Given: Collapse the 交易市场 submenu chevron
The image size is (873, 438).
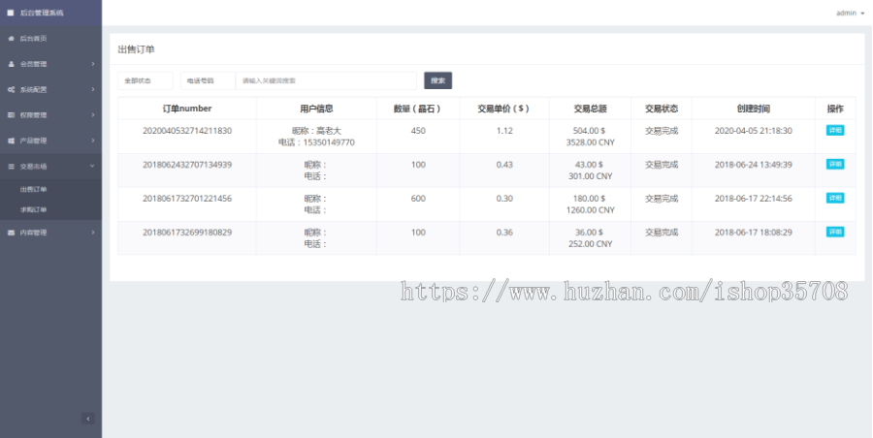Looking at the screenshot, I should pyautogui.click(x=92, y=167).
